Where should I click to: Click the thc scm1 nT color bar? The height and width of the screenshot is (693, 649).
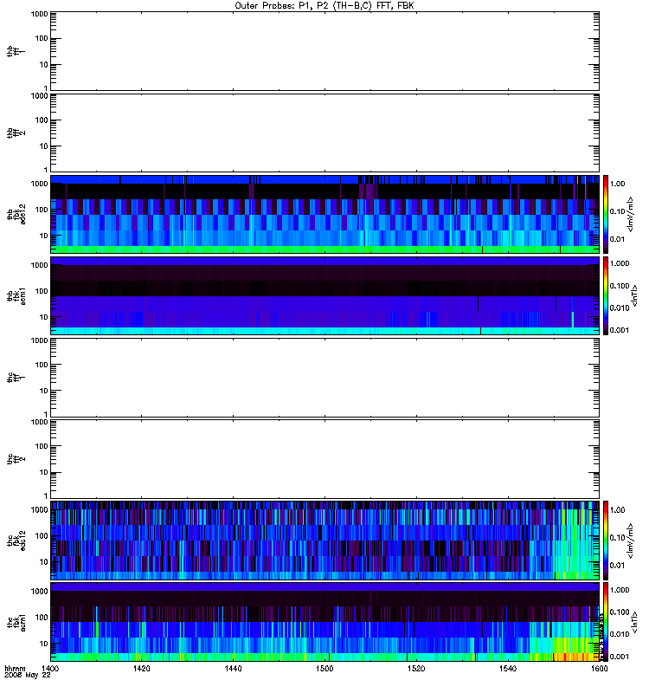606,622
